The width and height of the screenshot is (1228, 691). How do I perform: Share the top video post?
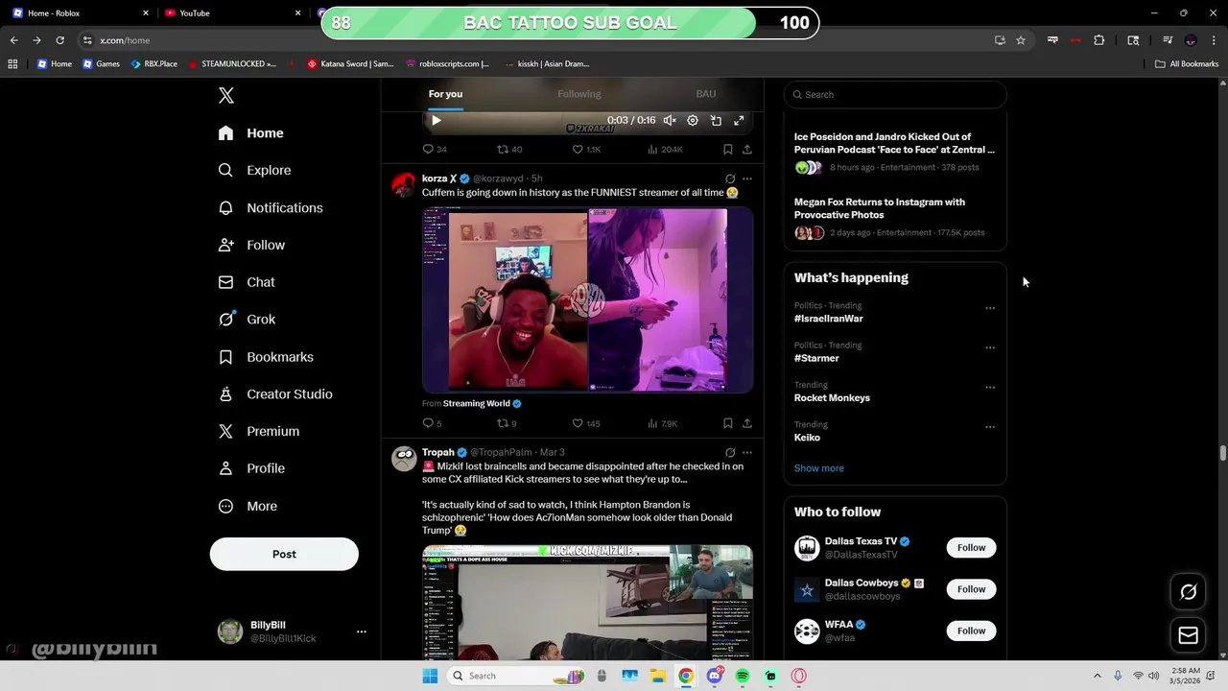[x=747, y=150]
